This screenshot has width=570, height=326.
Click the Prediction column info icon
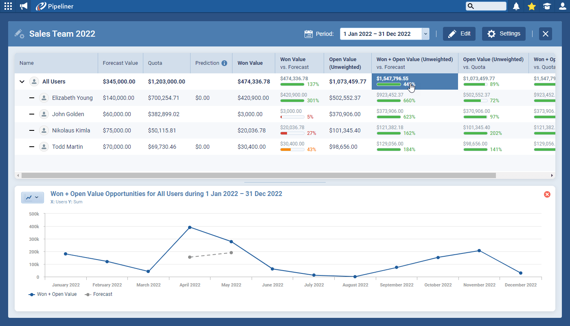pos(224,63)
